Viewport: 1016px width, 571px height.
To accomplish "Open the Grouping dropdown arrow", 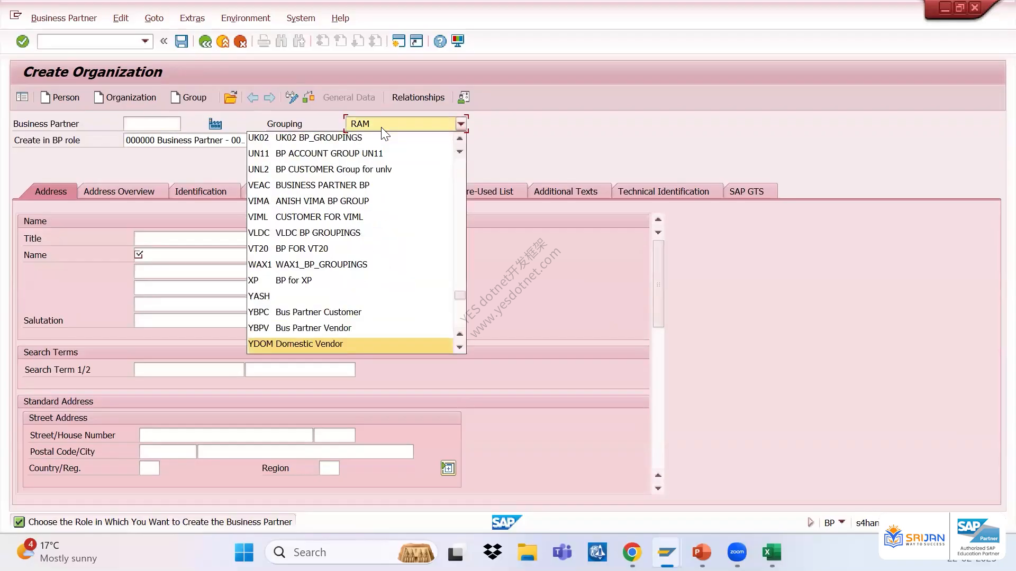I will (x=461, y=124).
